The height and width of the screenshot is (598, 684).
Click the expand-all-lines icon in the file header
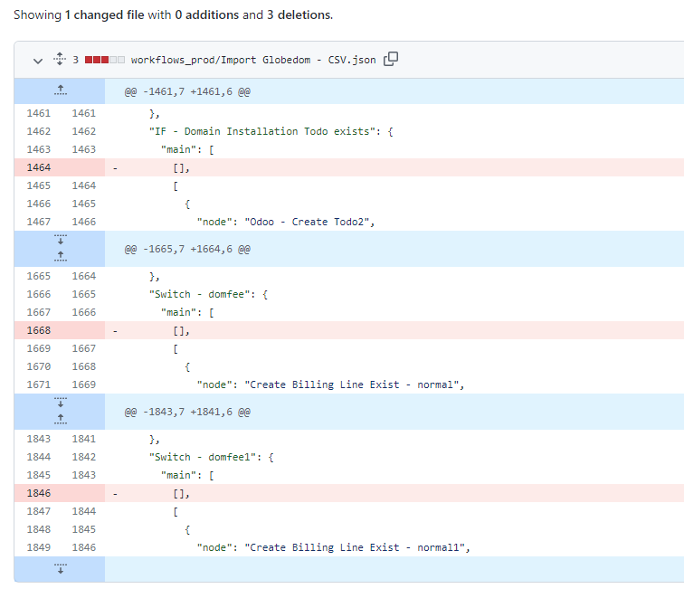click(x=59, y=61)
